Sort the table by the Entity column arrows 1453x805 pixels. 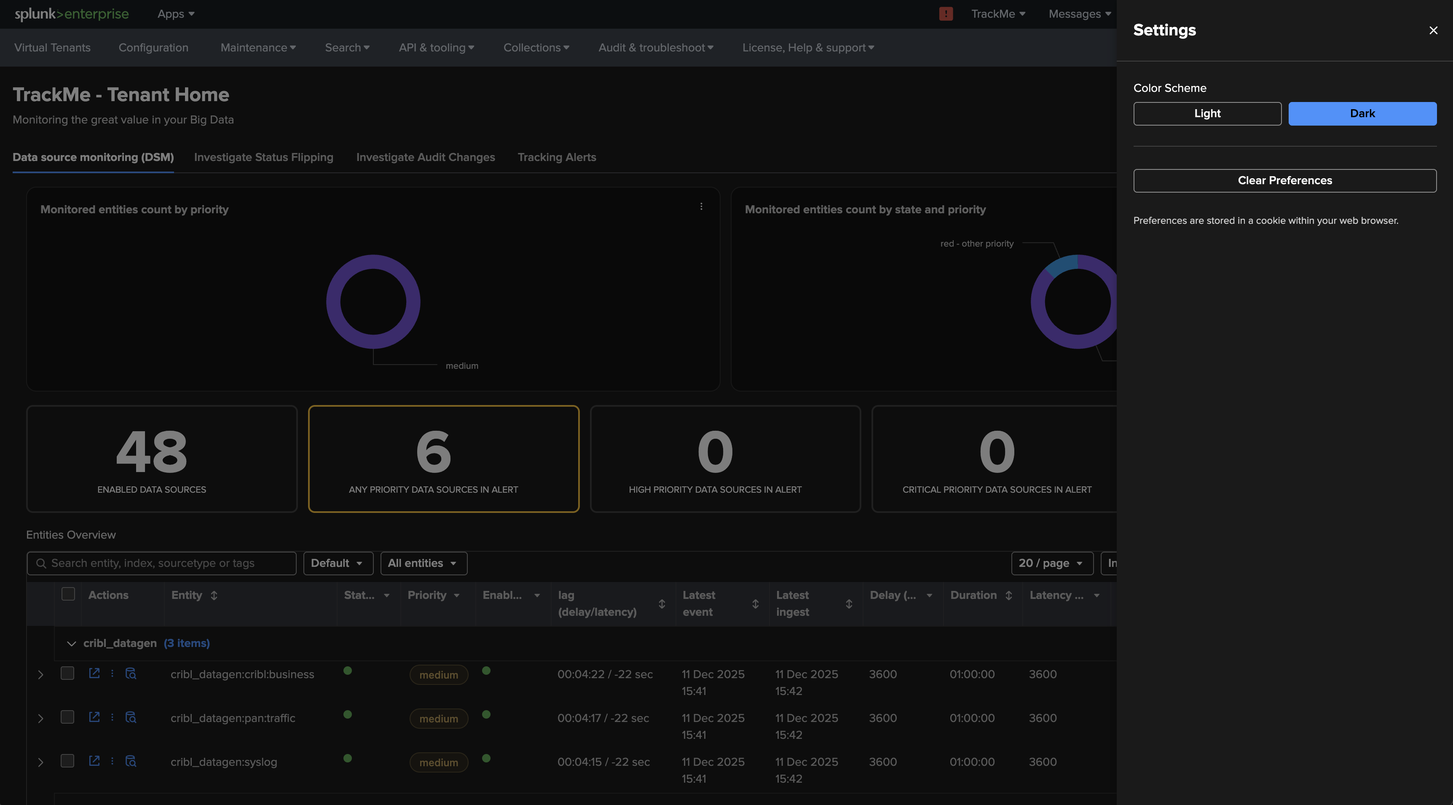tap(214, 595)
